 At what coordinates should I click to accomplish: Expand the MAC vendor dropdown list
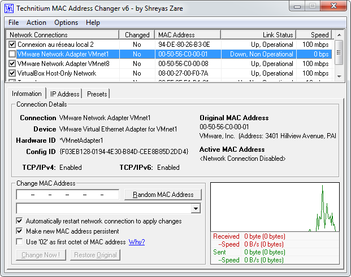[x=196, y=209]
